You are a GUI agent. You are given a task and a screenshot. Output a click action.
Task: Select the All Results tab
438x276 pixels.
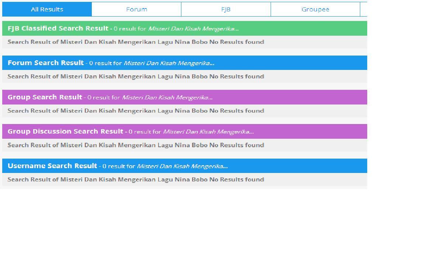(x=47, y=9)
